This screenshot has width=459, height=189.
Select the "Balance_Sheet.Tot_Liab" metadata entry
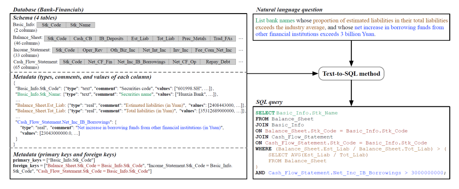click(131, 111)
